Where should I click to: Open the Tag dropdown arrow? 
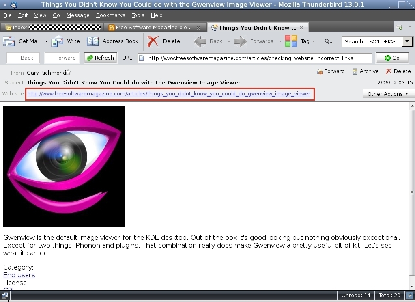[314, 41]
